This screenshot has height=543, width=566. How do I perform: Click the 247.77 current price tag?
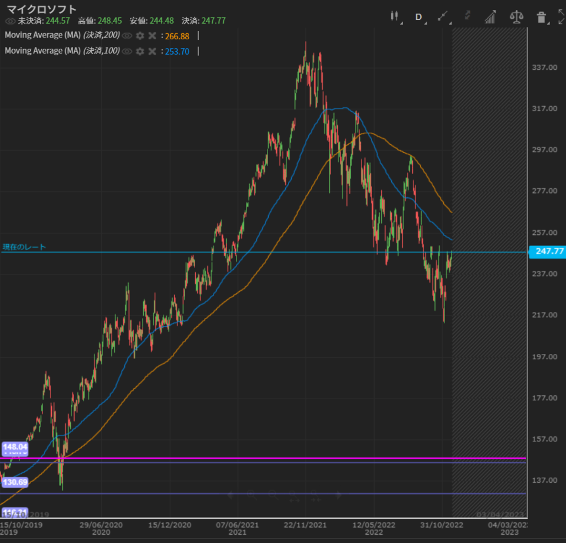tap(546, 252)
